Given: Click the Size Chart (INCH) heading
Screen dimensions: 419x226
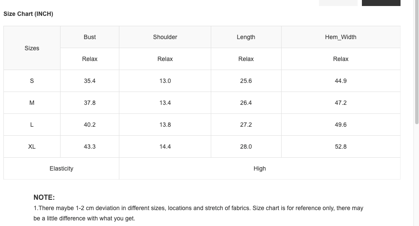Looking at the screenshot, I should (28, 14).
